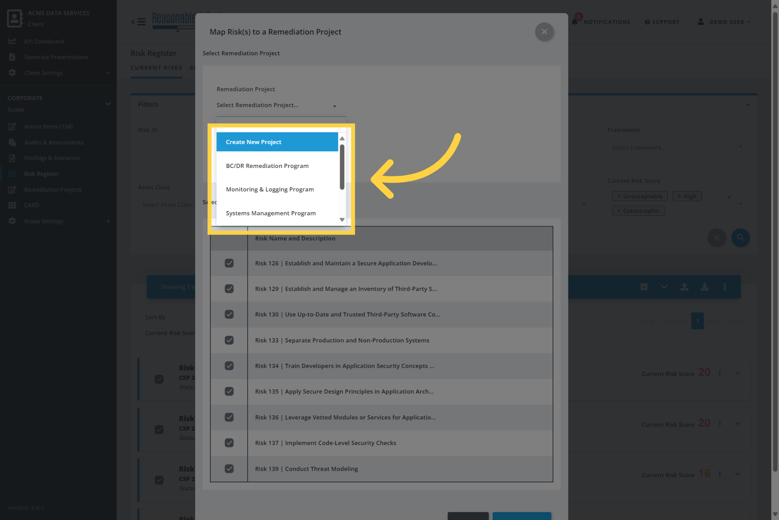Screen dimensions: 779x520
Task: Open the more options icon in blue toolbar
Action: [x=725, y=287]
